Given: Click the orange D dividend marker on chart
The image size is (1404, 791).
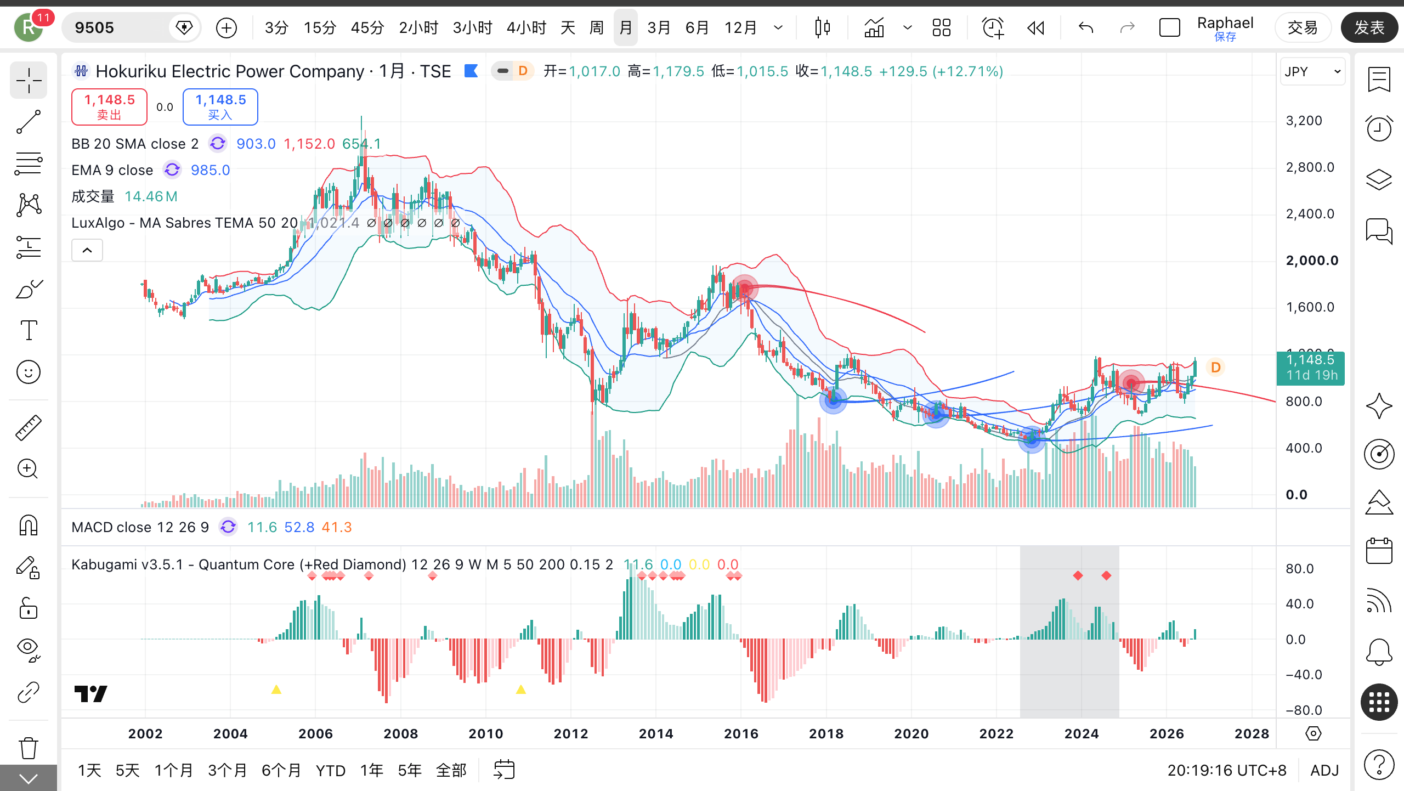Looking at the screenshot, I should (1215, 367).
